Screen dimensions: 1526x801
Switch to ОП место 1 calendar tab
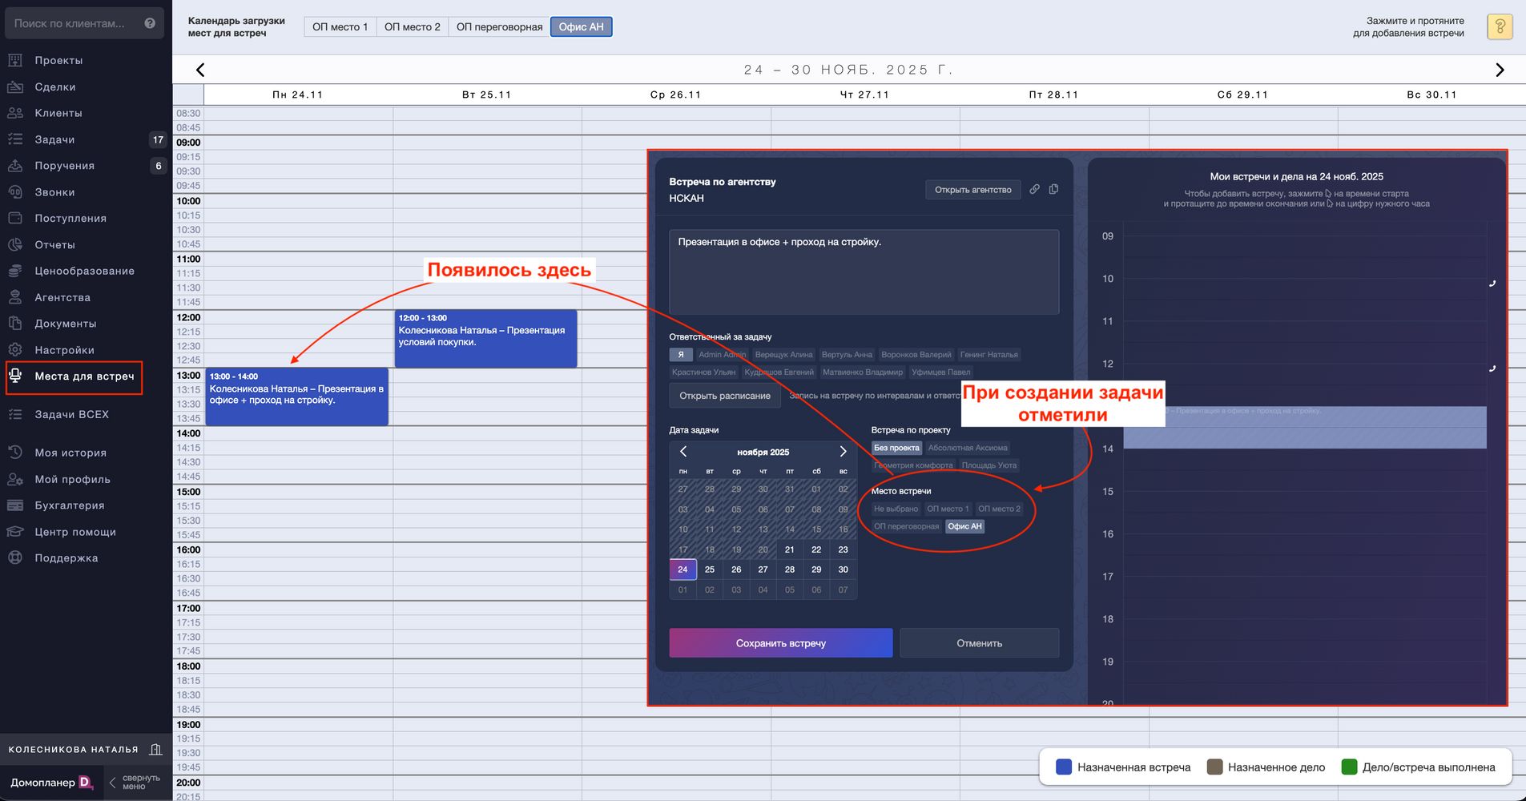tap(340, 27)
